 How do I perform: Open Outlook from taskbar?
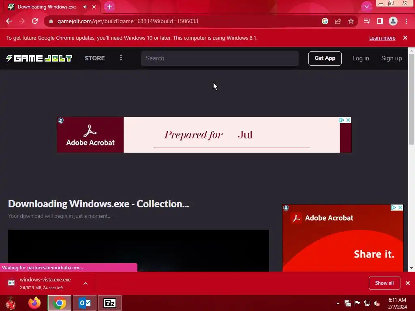85,303
